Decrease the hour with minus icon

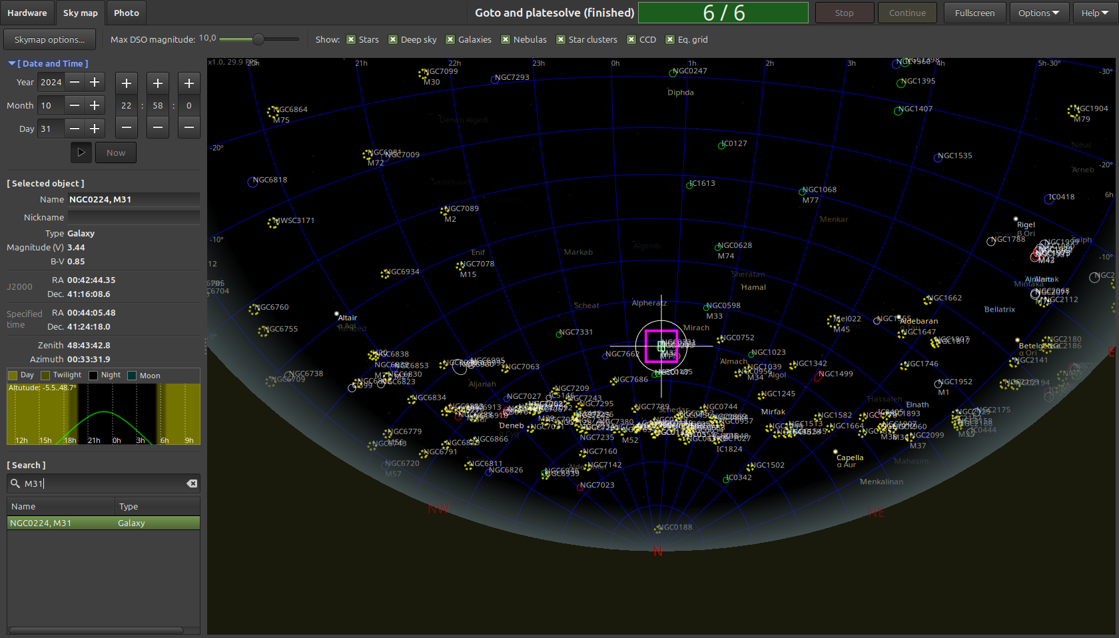coord(127,127)
